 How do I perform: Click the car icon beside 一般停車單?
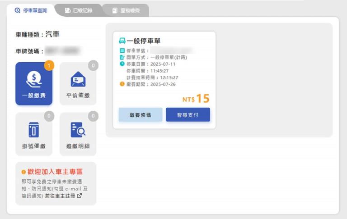(122, 41)
